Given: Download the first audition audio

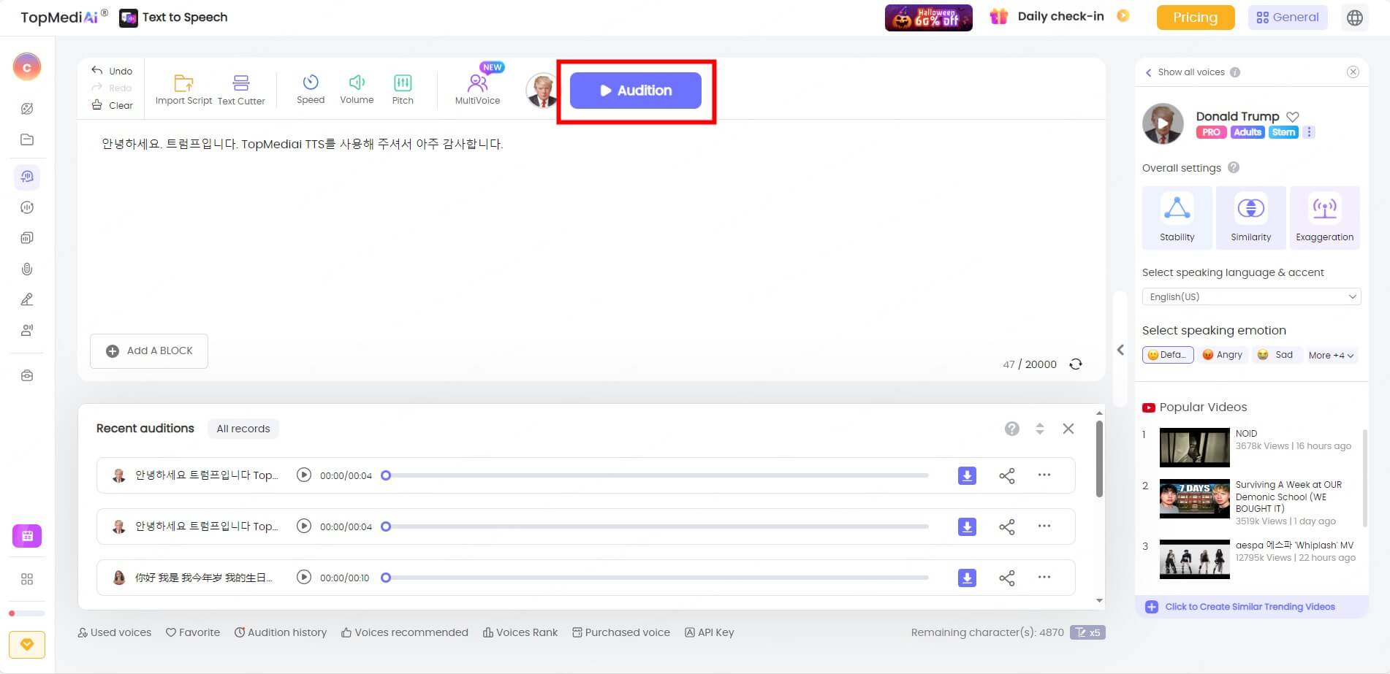Looking at the screenshot, I should coord(967,475).
